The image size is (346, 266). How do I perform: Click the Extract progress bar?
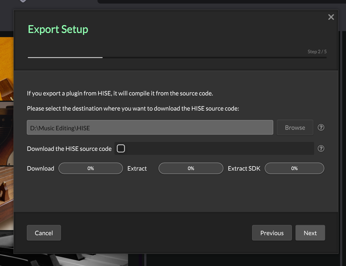click(191, 168)
